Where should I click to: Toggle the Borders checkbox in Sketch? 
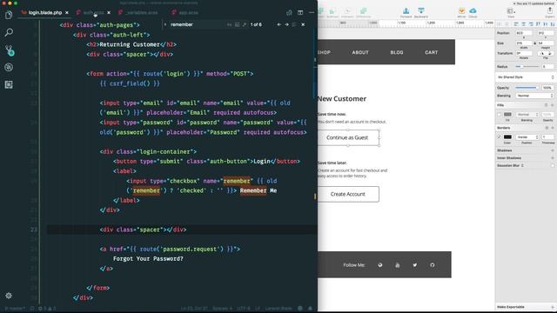(x=499, y=137)
